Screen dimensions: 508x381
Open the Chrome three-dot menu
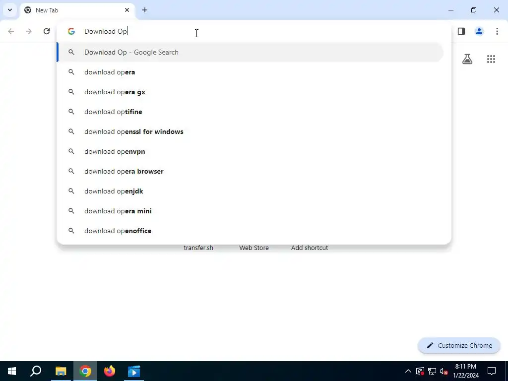497,31
